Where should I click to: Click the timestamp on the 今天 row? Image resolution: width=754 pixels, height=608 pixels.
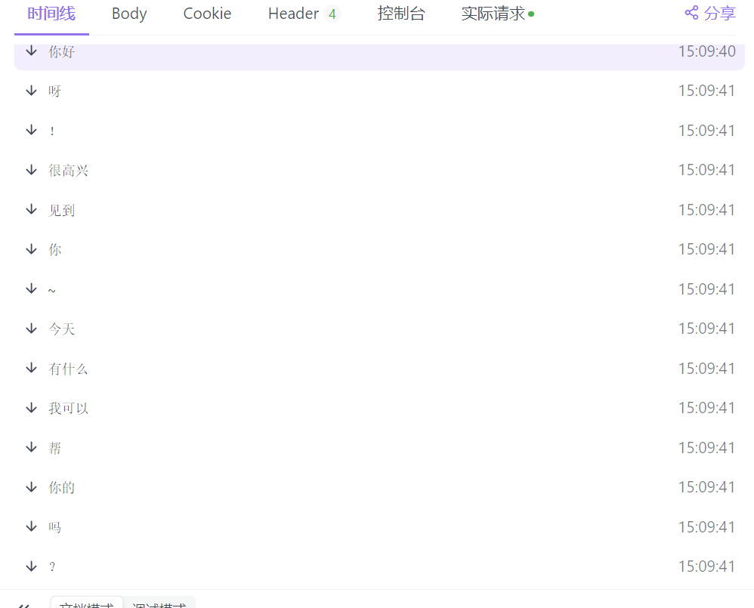(x=707, y=329)
